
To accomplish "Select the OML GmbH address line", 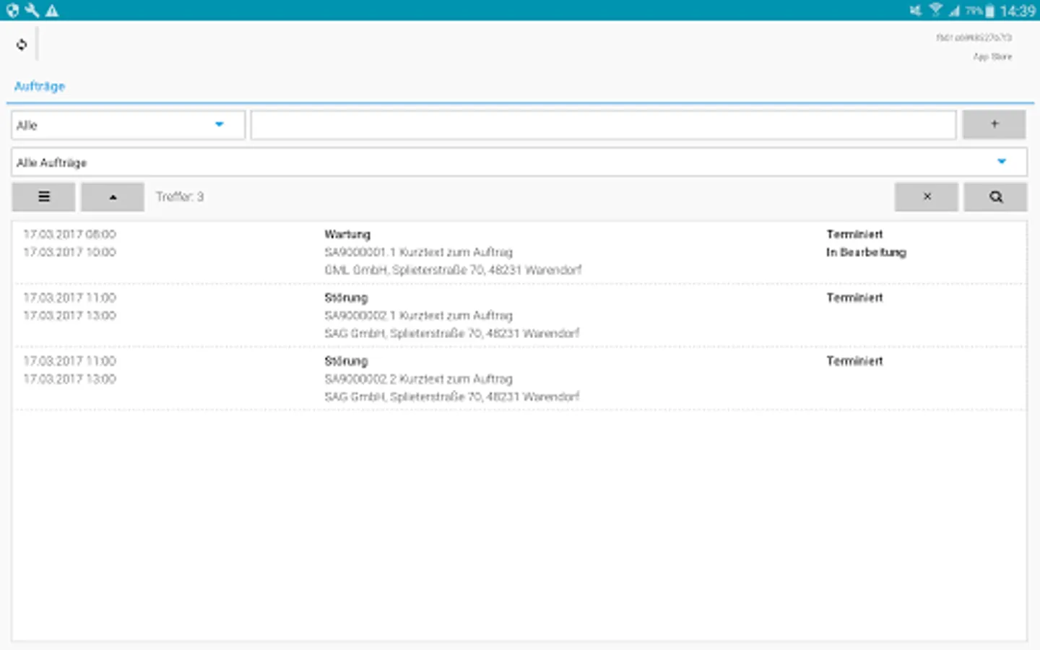I will click(453, 270).
